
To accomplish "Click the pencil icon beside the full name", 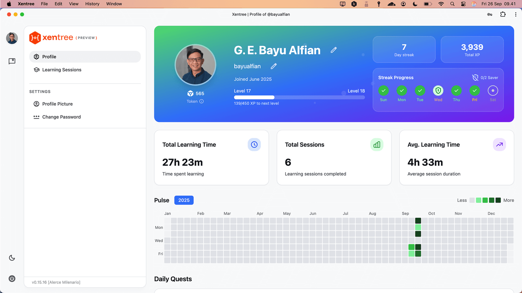I will 333,50.
